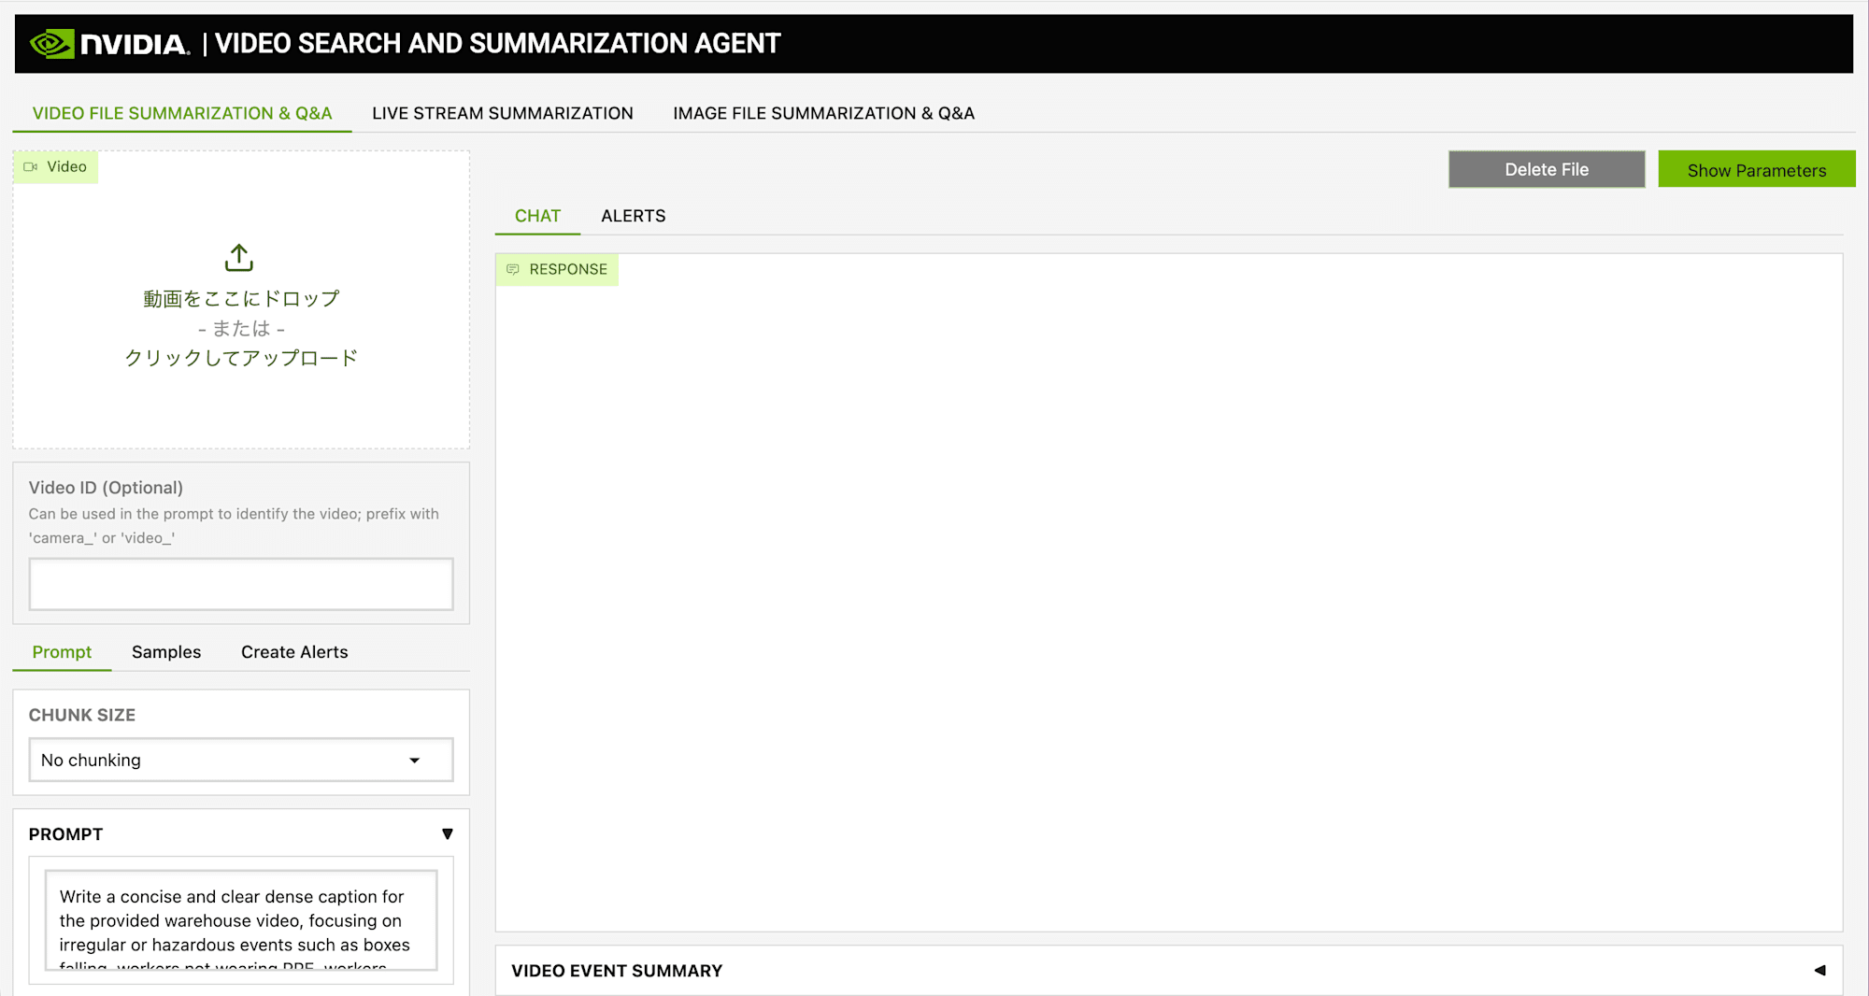Click the Video ID helper description text

click(234, 526)
